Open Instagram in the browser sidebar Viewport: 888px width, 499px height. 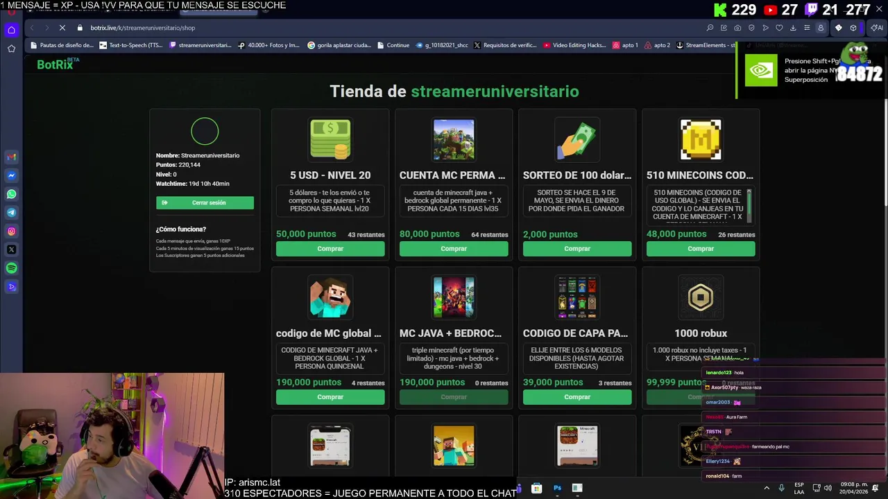click(11, 231)
